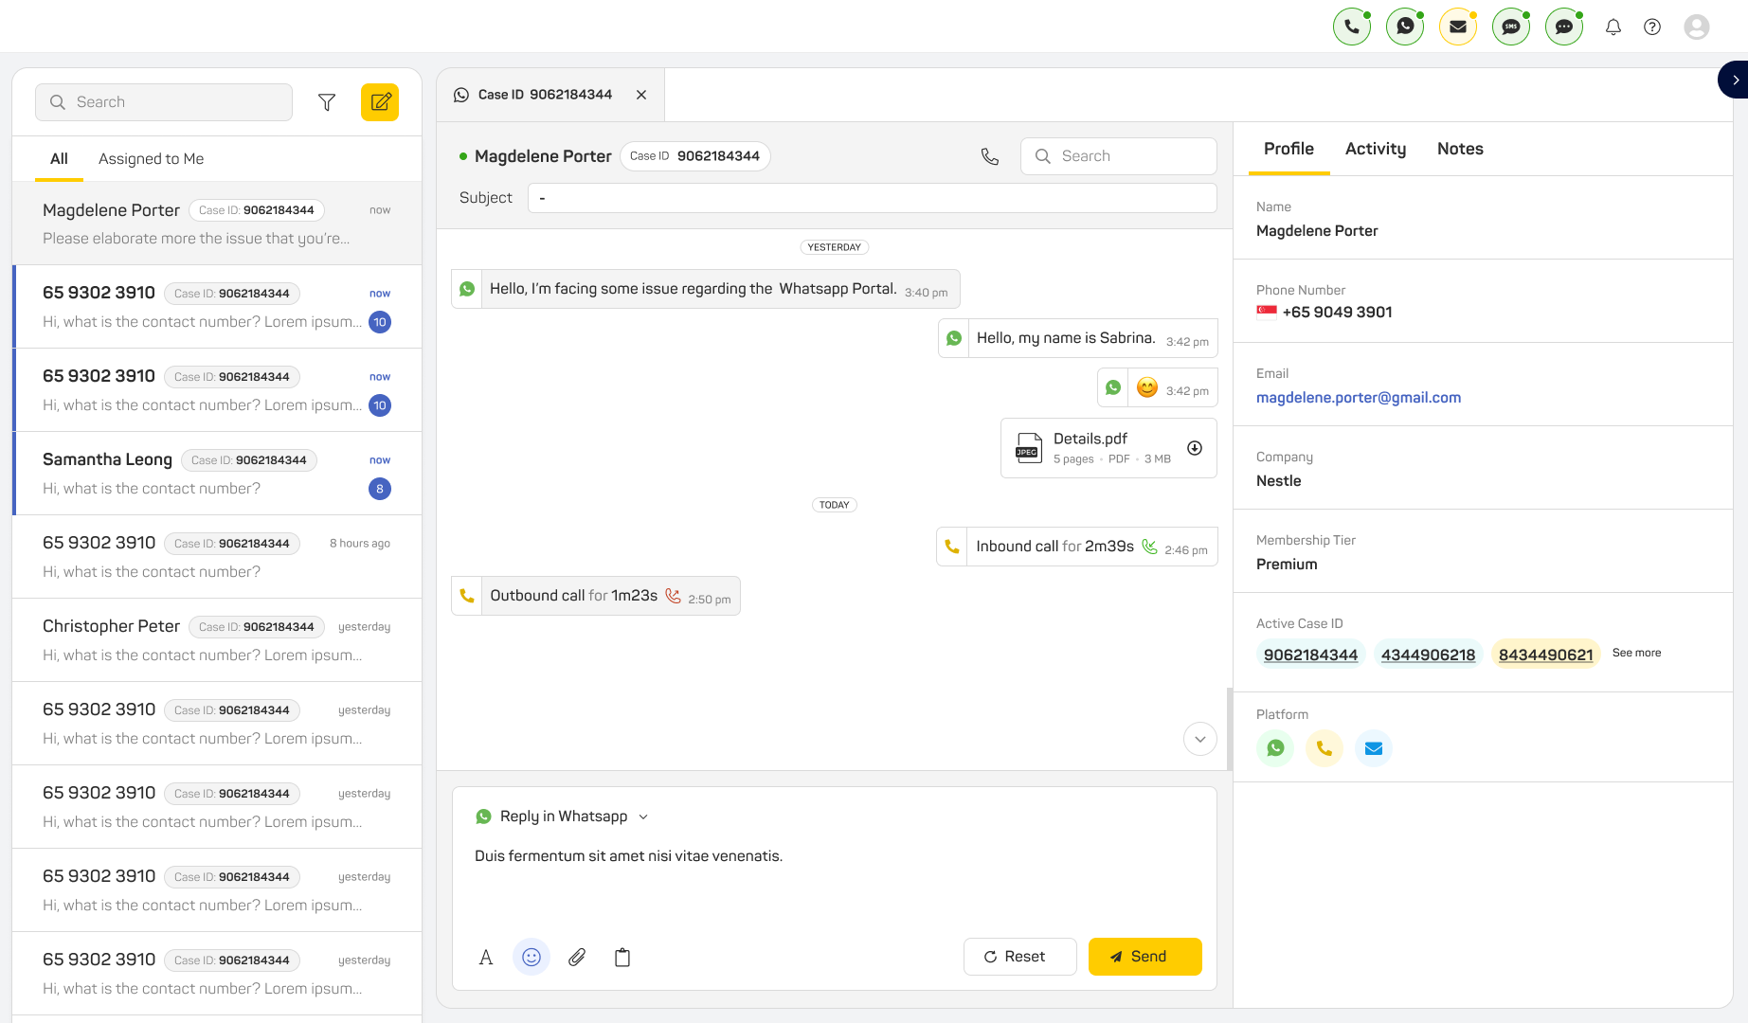This screenshot has height=1023, width=1748.
Task: Select the email platform icon in profile
Action: [x=1374, y=748]
